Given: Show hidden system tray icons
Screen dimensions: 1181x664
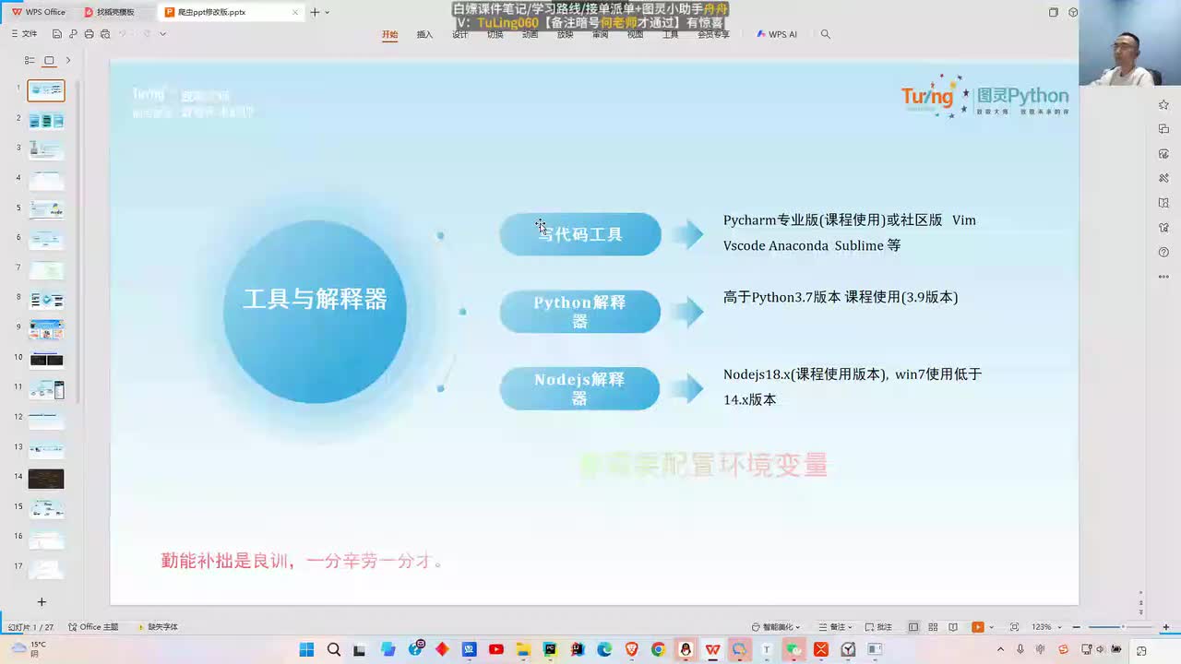Looking at the screenshot, I should (x=1000, y=649).
